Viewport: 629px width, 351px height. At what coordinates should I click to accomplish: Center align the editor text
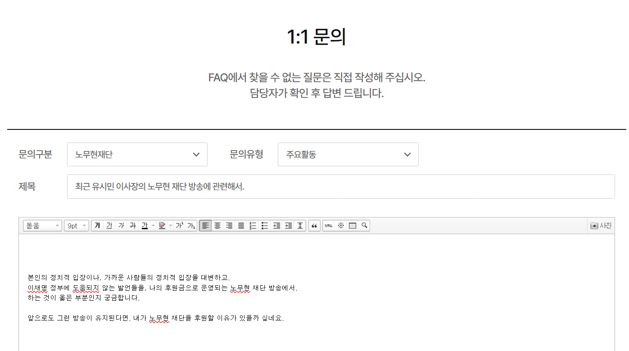(217, 226)
